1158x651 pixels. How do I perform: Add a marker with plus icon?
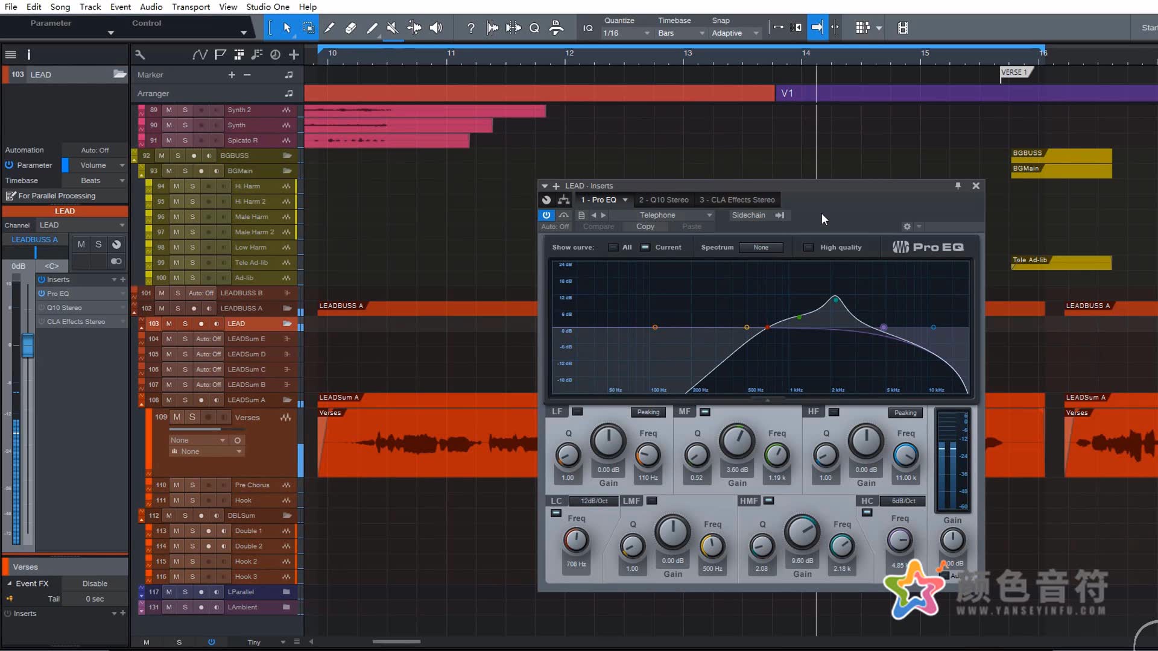click(x=232, y=75)
